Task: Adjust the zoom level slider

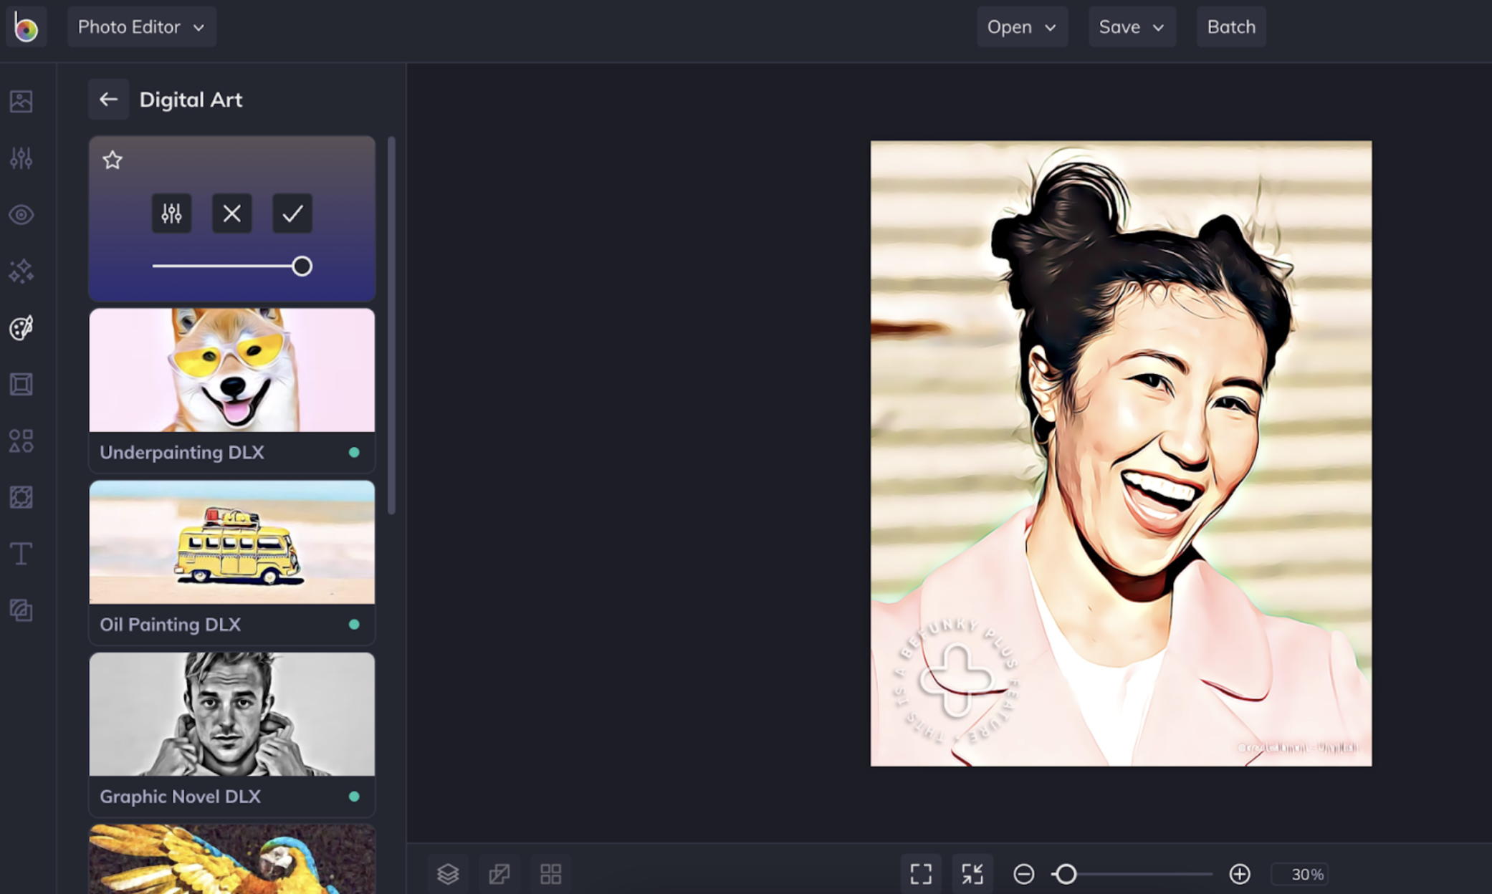Action: click(x=1132, y=874)
